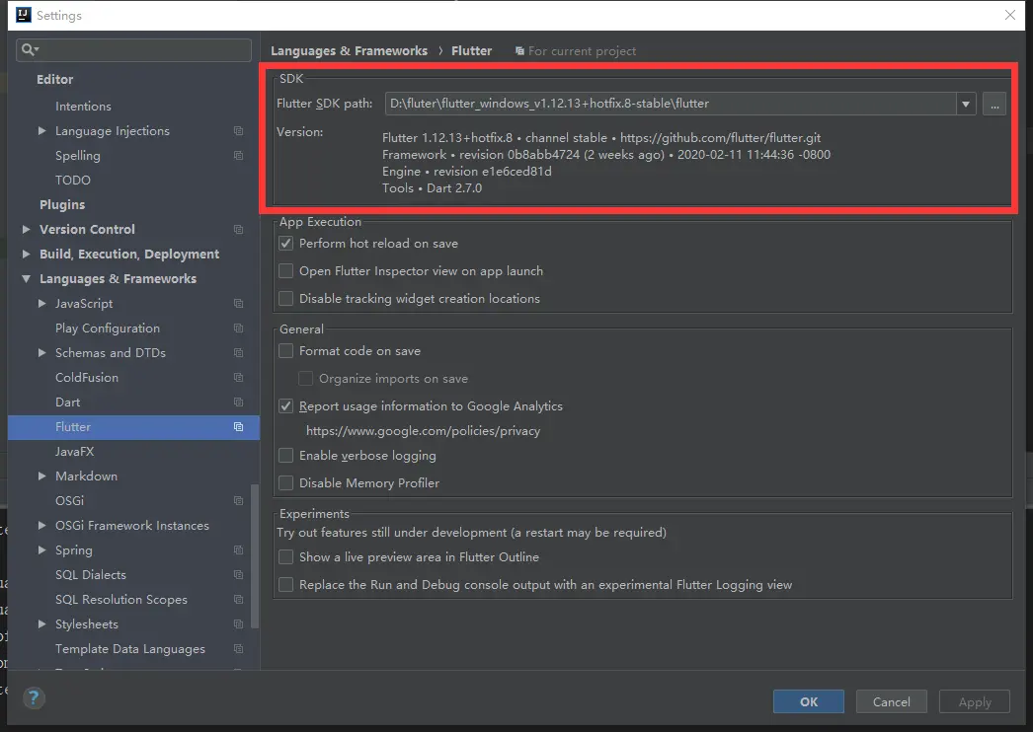Toggle Perform hot reload on save
This screenshot has height=732, width=1033.
tap(286, 243)
